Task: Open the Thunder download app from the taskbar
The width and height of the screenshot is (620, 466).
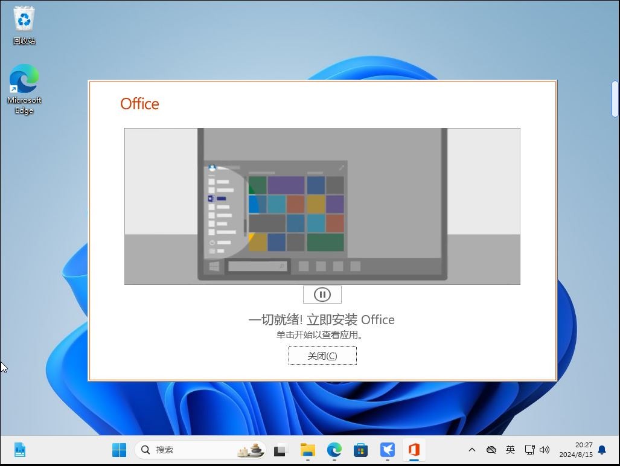Action: pyautogui.click(x=387, y=450)
